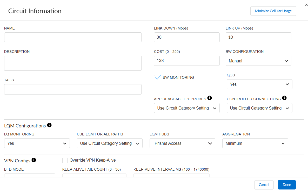The width and height of the screenshot is (308, 195).
Task: Open the BW Configuration dropdown
Action: pos(258,61)
